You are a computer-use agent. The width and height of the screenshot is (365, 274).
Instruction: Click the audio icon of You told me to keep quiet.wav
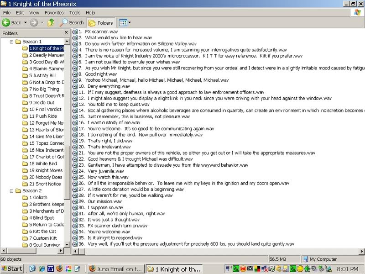pos(75,105)
